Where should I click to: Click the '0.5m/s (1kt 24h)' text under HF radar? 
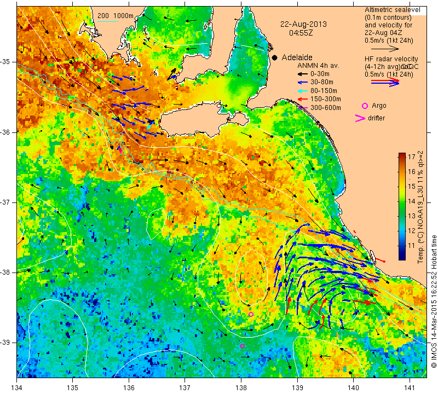[x=389, y=74]
